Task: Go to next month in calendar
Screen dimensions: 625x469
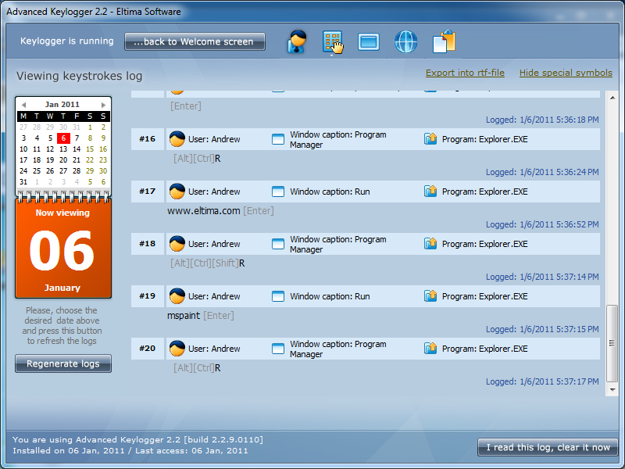Action: [103, 105]
